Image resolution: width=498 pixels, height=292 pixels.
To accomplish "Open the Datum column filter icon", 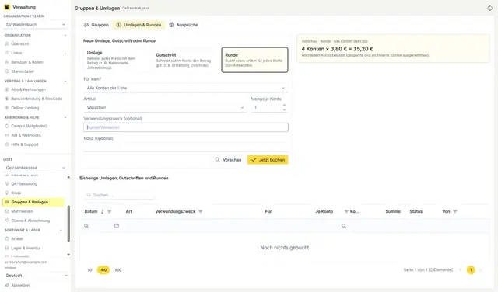I will (110, 211).
